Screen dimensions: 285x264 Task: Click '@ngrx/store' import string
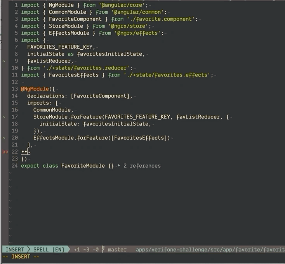[128, 26]
